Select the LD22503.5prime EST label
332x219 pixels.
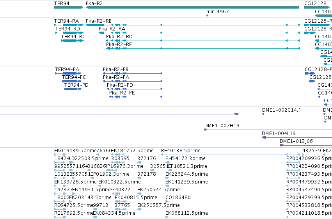[89, 158]
